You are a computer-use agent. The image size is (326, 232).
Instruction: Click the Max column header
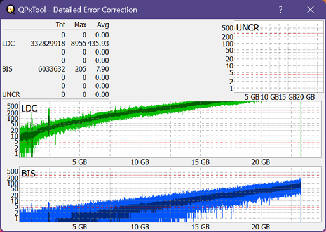point(80,25)
